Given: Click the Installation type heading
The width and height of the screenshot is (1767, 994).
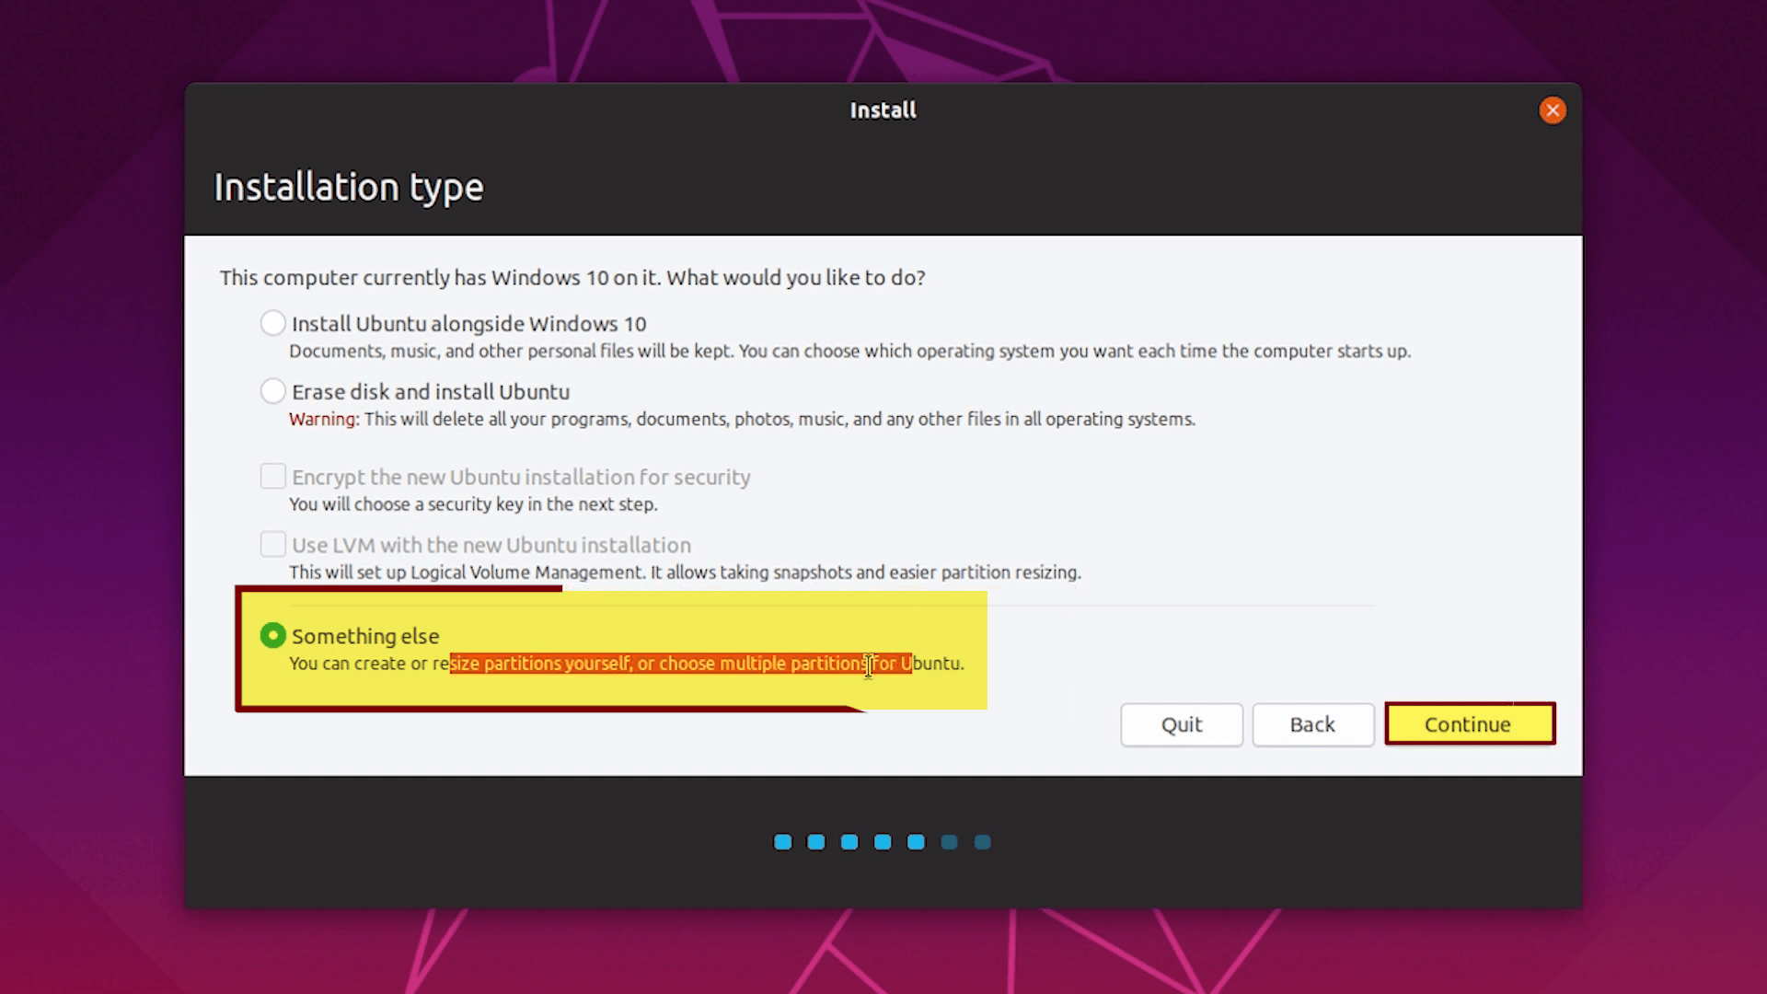Looking at the screenshot, I should tap(349, 188).
